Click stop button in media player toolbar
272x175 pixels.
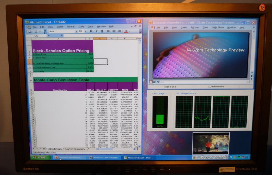pyautogui.click(x=207, y=157)
